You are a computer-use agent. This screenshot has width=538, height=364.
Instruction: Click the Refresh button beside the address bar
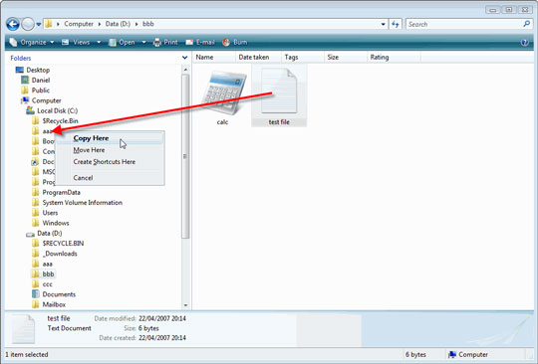point(396,24)
